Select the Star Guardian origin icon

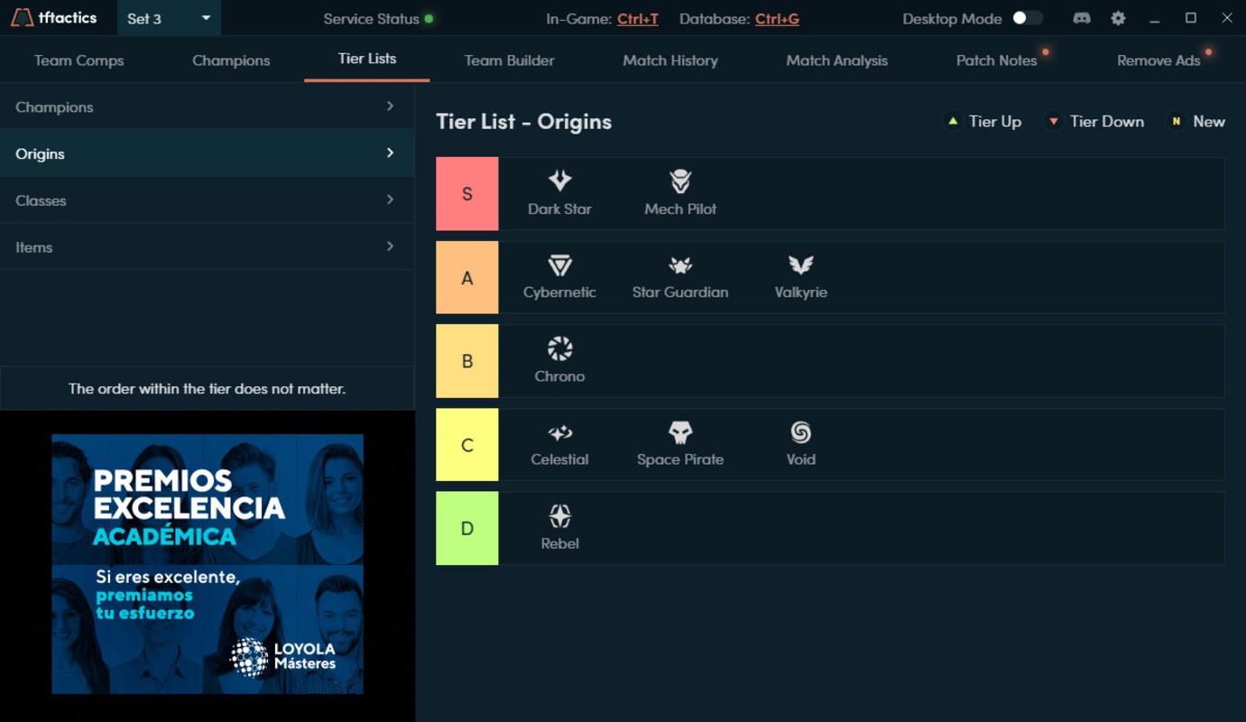point(680,265)
